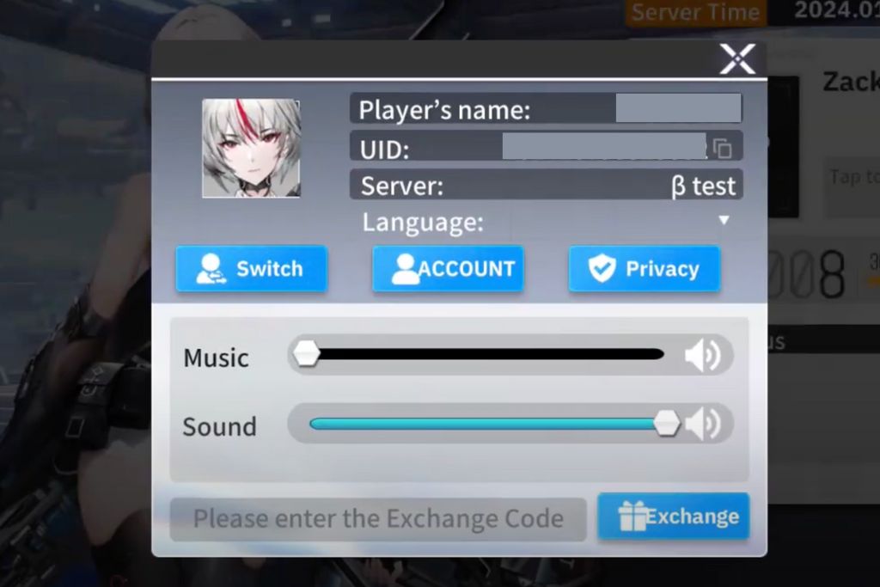
Task: Focus the Exchange Code input field
Action: 378,519
